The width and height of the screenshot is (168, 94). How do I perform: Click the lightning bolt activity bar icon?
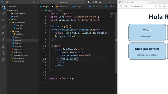[3, 53]
